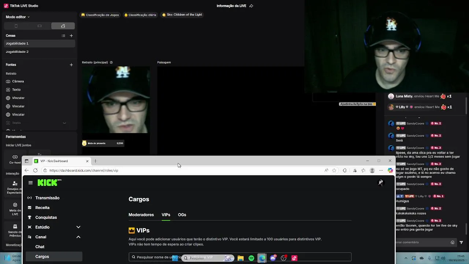469x264 pixels.
Task: Open Classificação de Jogos tag
Action: pyautogui.click(x=100, y=15)
